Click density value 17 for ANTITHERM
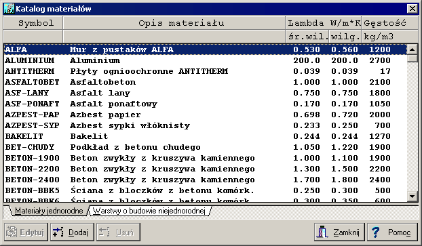The image size is (422, 246). (x=385, y=71)
